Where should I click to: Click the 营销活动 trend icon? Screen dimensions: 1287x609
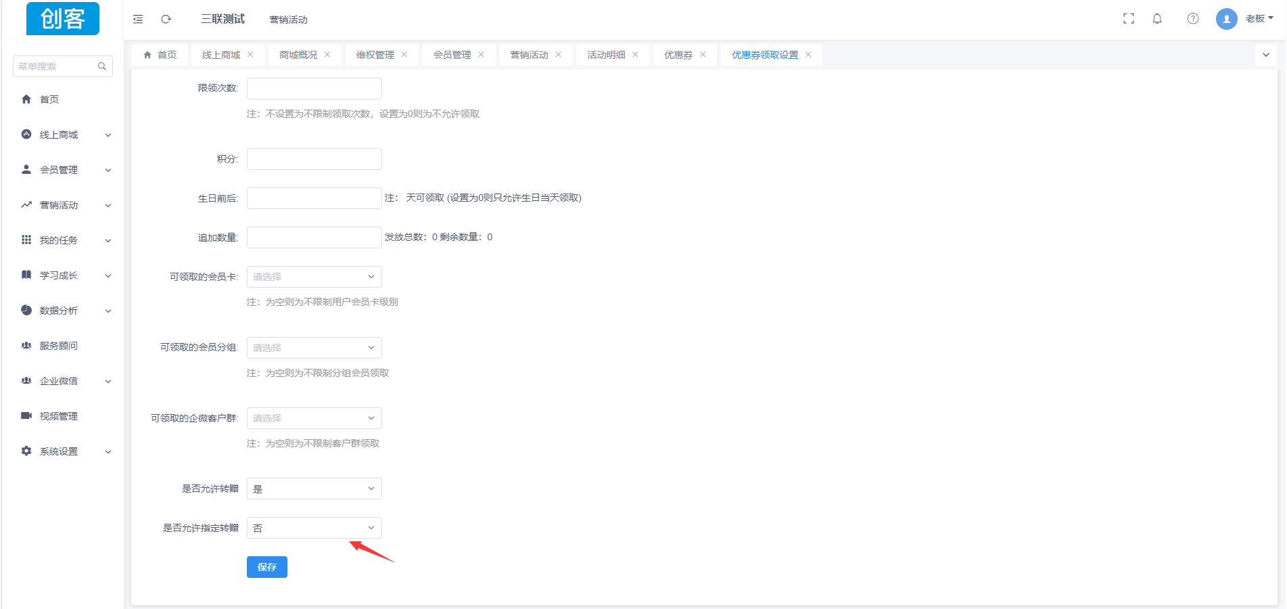tap(26, 204)
